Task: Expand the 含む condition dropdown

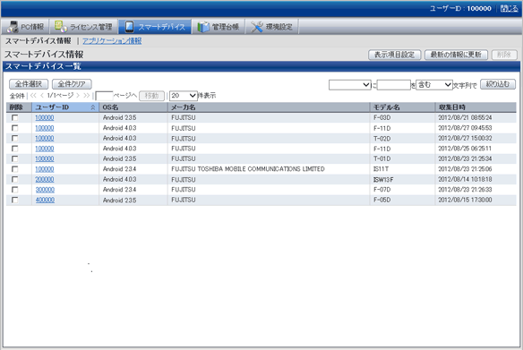Action: coord(434,85)
